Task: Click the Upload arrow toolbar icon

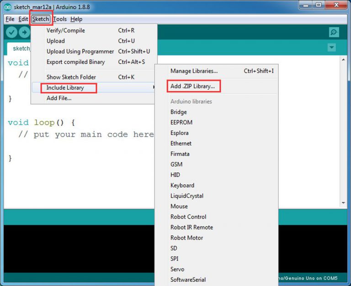Action: coord(24,32)
